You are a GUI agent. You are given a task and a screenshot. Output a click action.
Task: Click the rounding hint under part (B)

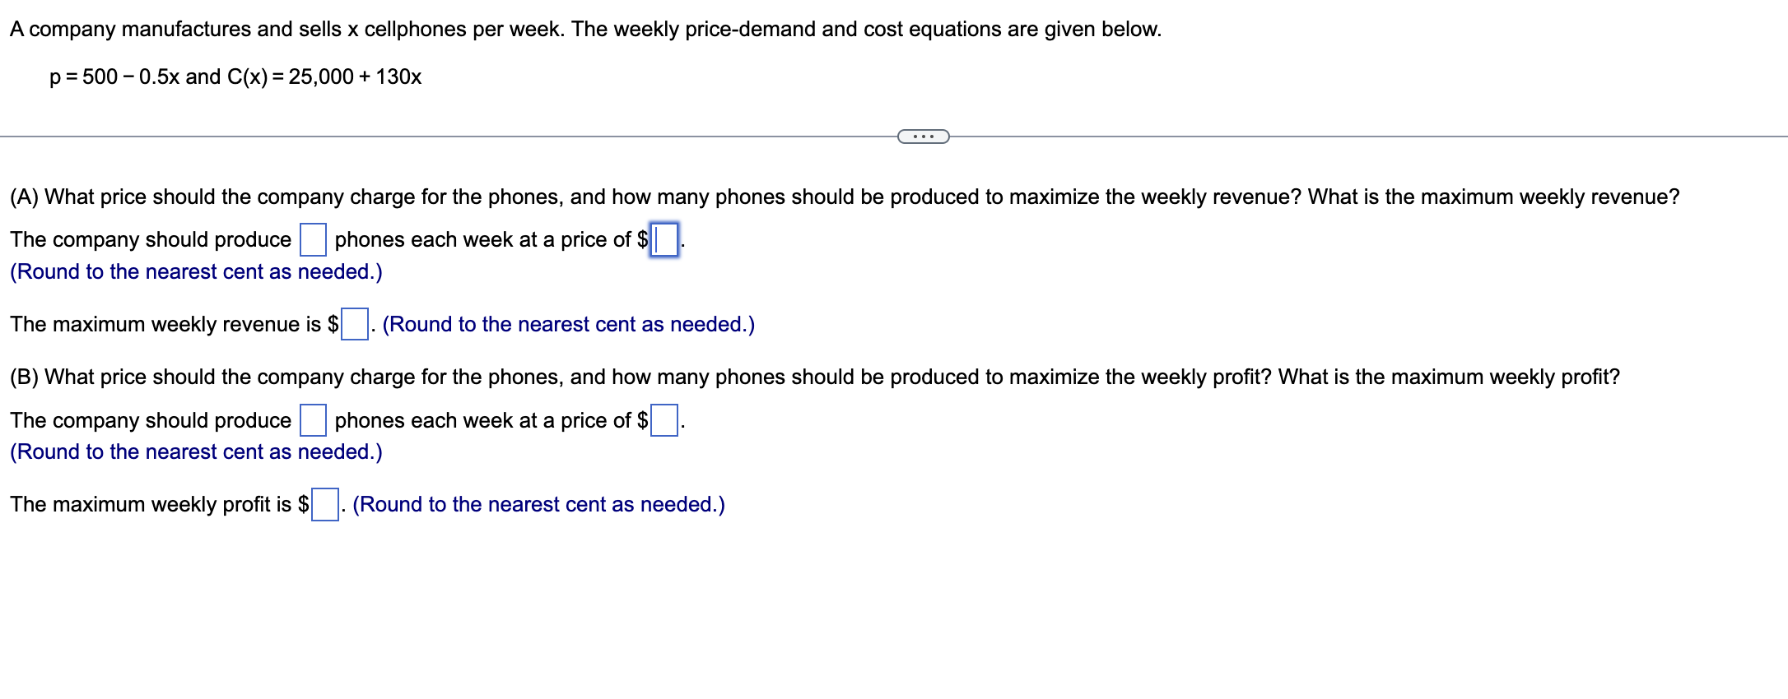(197, 451)
